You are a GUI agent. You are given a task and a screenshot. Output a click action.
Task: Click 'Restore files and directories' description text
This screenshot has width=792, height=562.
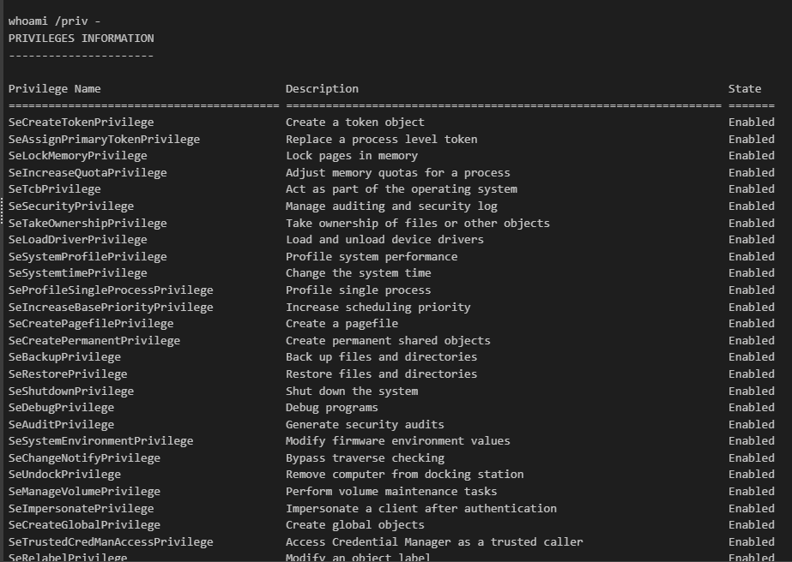[x=381, y=374]
